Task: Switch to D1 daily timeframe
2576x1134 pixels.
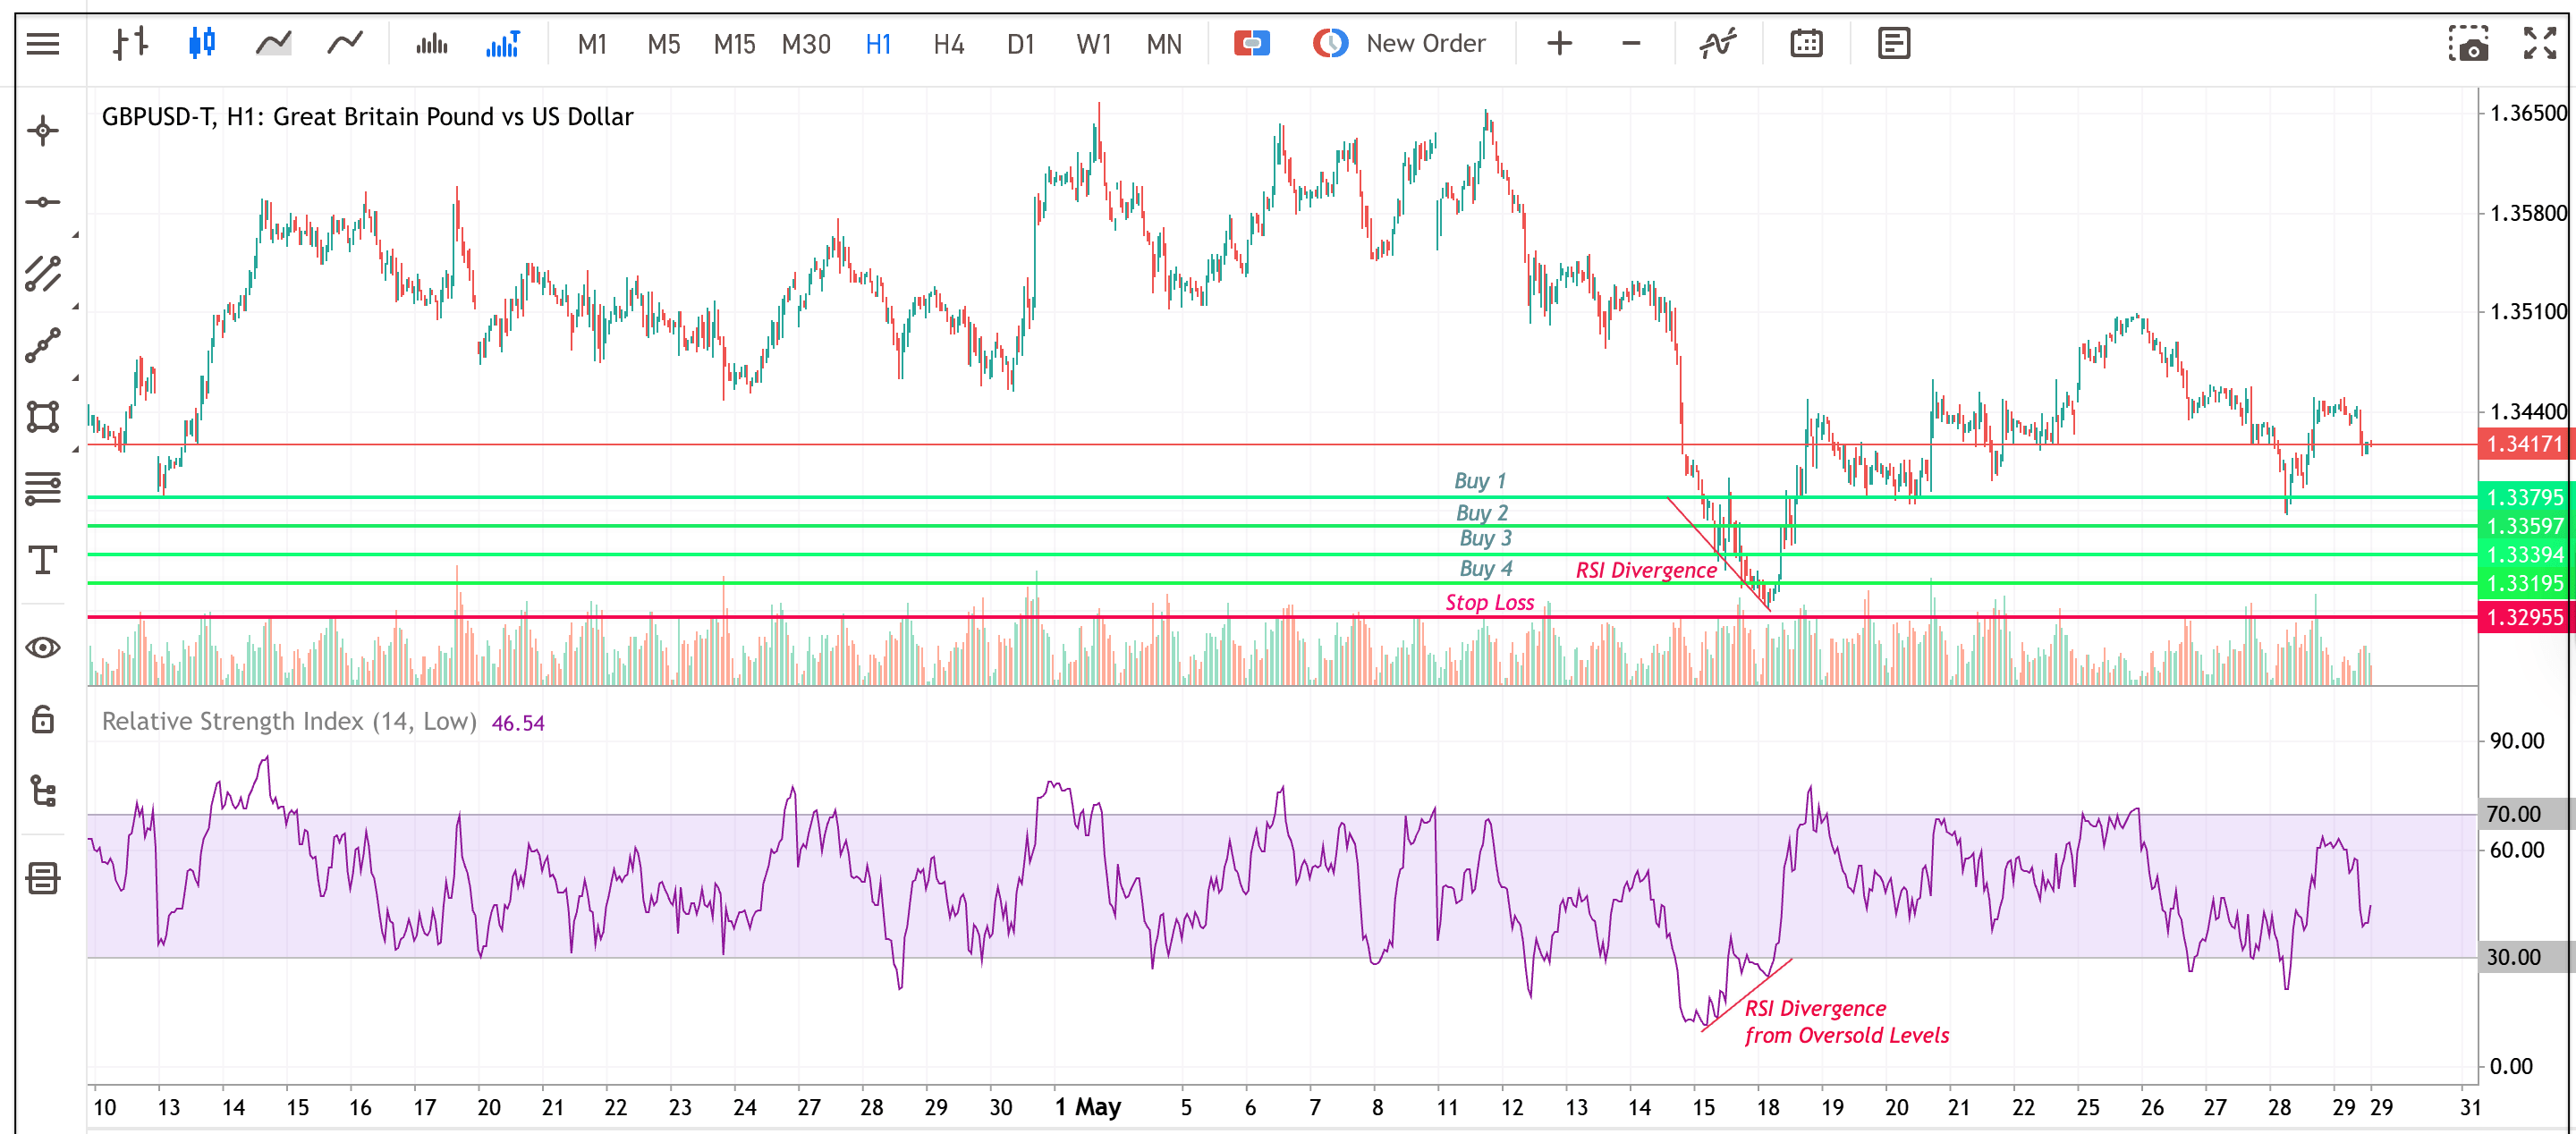Action: (1020, 44)
